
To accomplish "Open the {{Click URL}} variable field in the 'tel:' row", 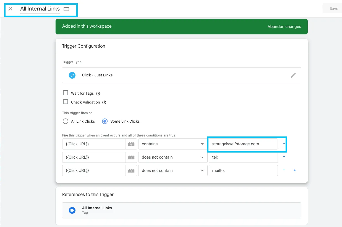I will pyautogui.click(x=94, y=157).
